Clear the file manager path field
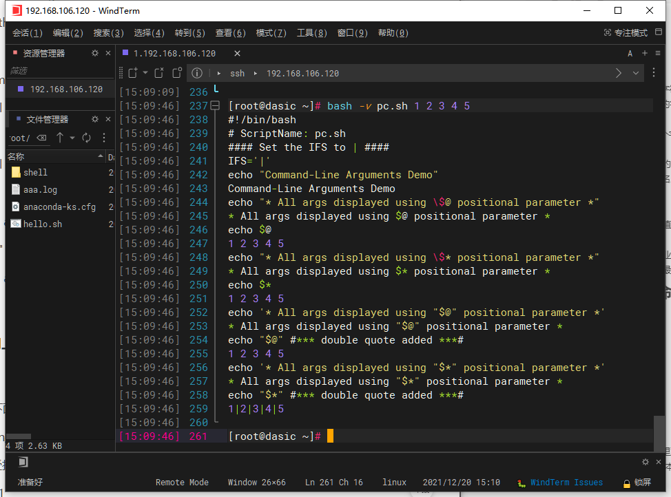The image size is (671, 497). [x=41, y=138]
